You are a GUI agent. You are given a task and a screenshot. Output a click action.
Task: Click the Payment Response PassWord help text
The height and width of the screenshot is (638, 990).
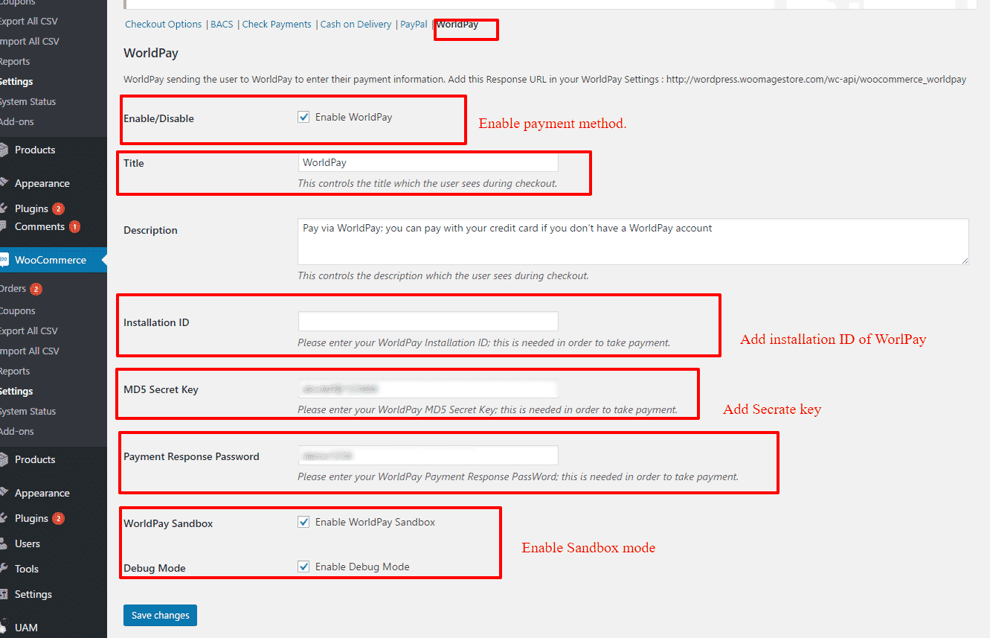click(x=518, y=476)
